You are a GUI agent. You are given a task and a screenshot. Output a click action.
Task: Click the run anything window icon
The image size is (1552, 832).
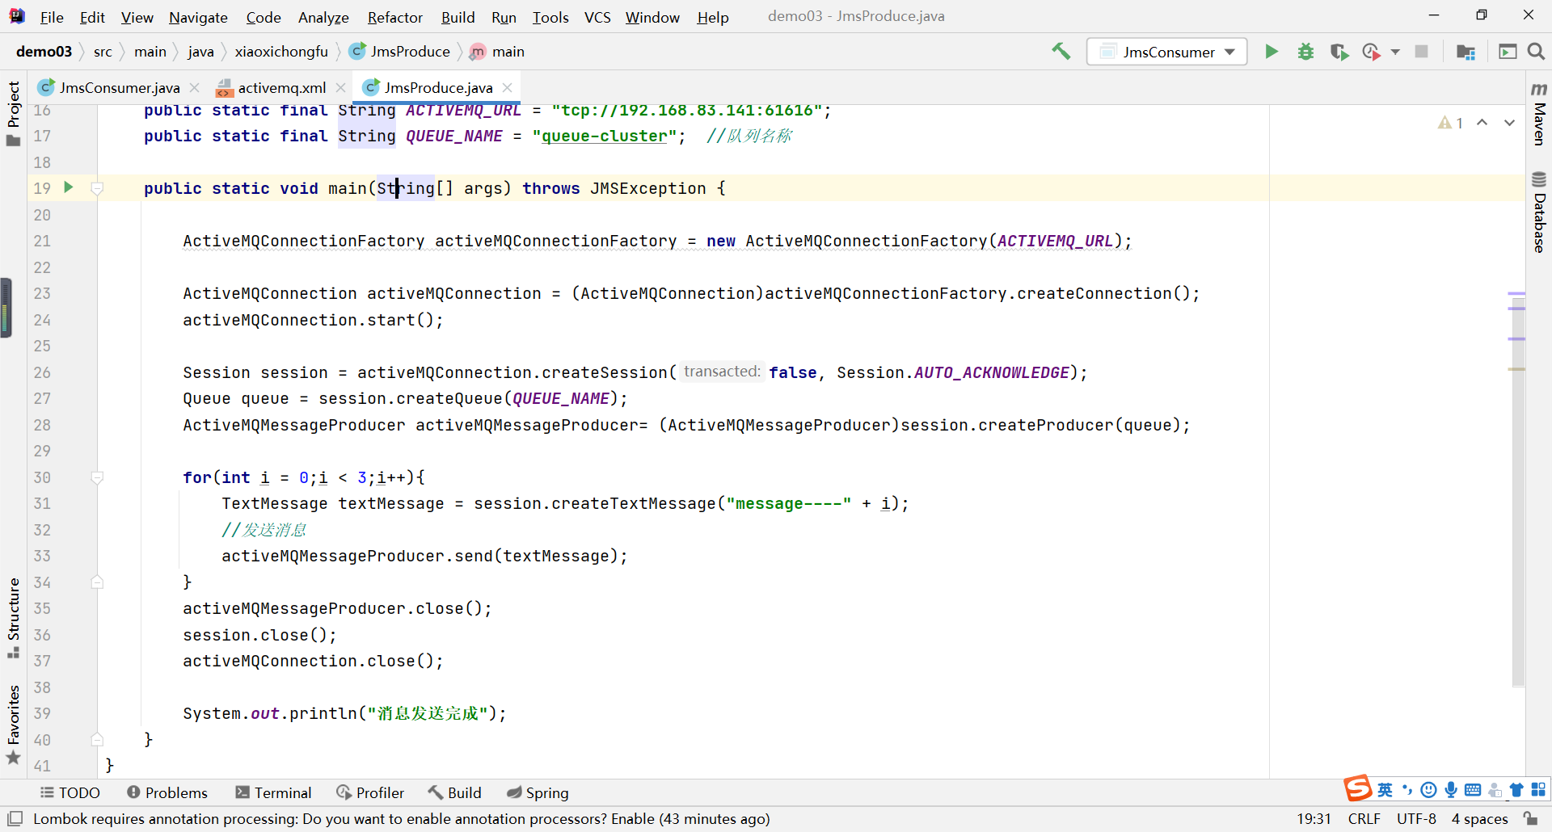pyautogui.click(x=1508, y=52)
